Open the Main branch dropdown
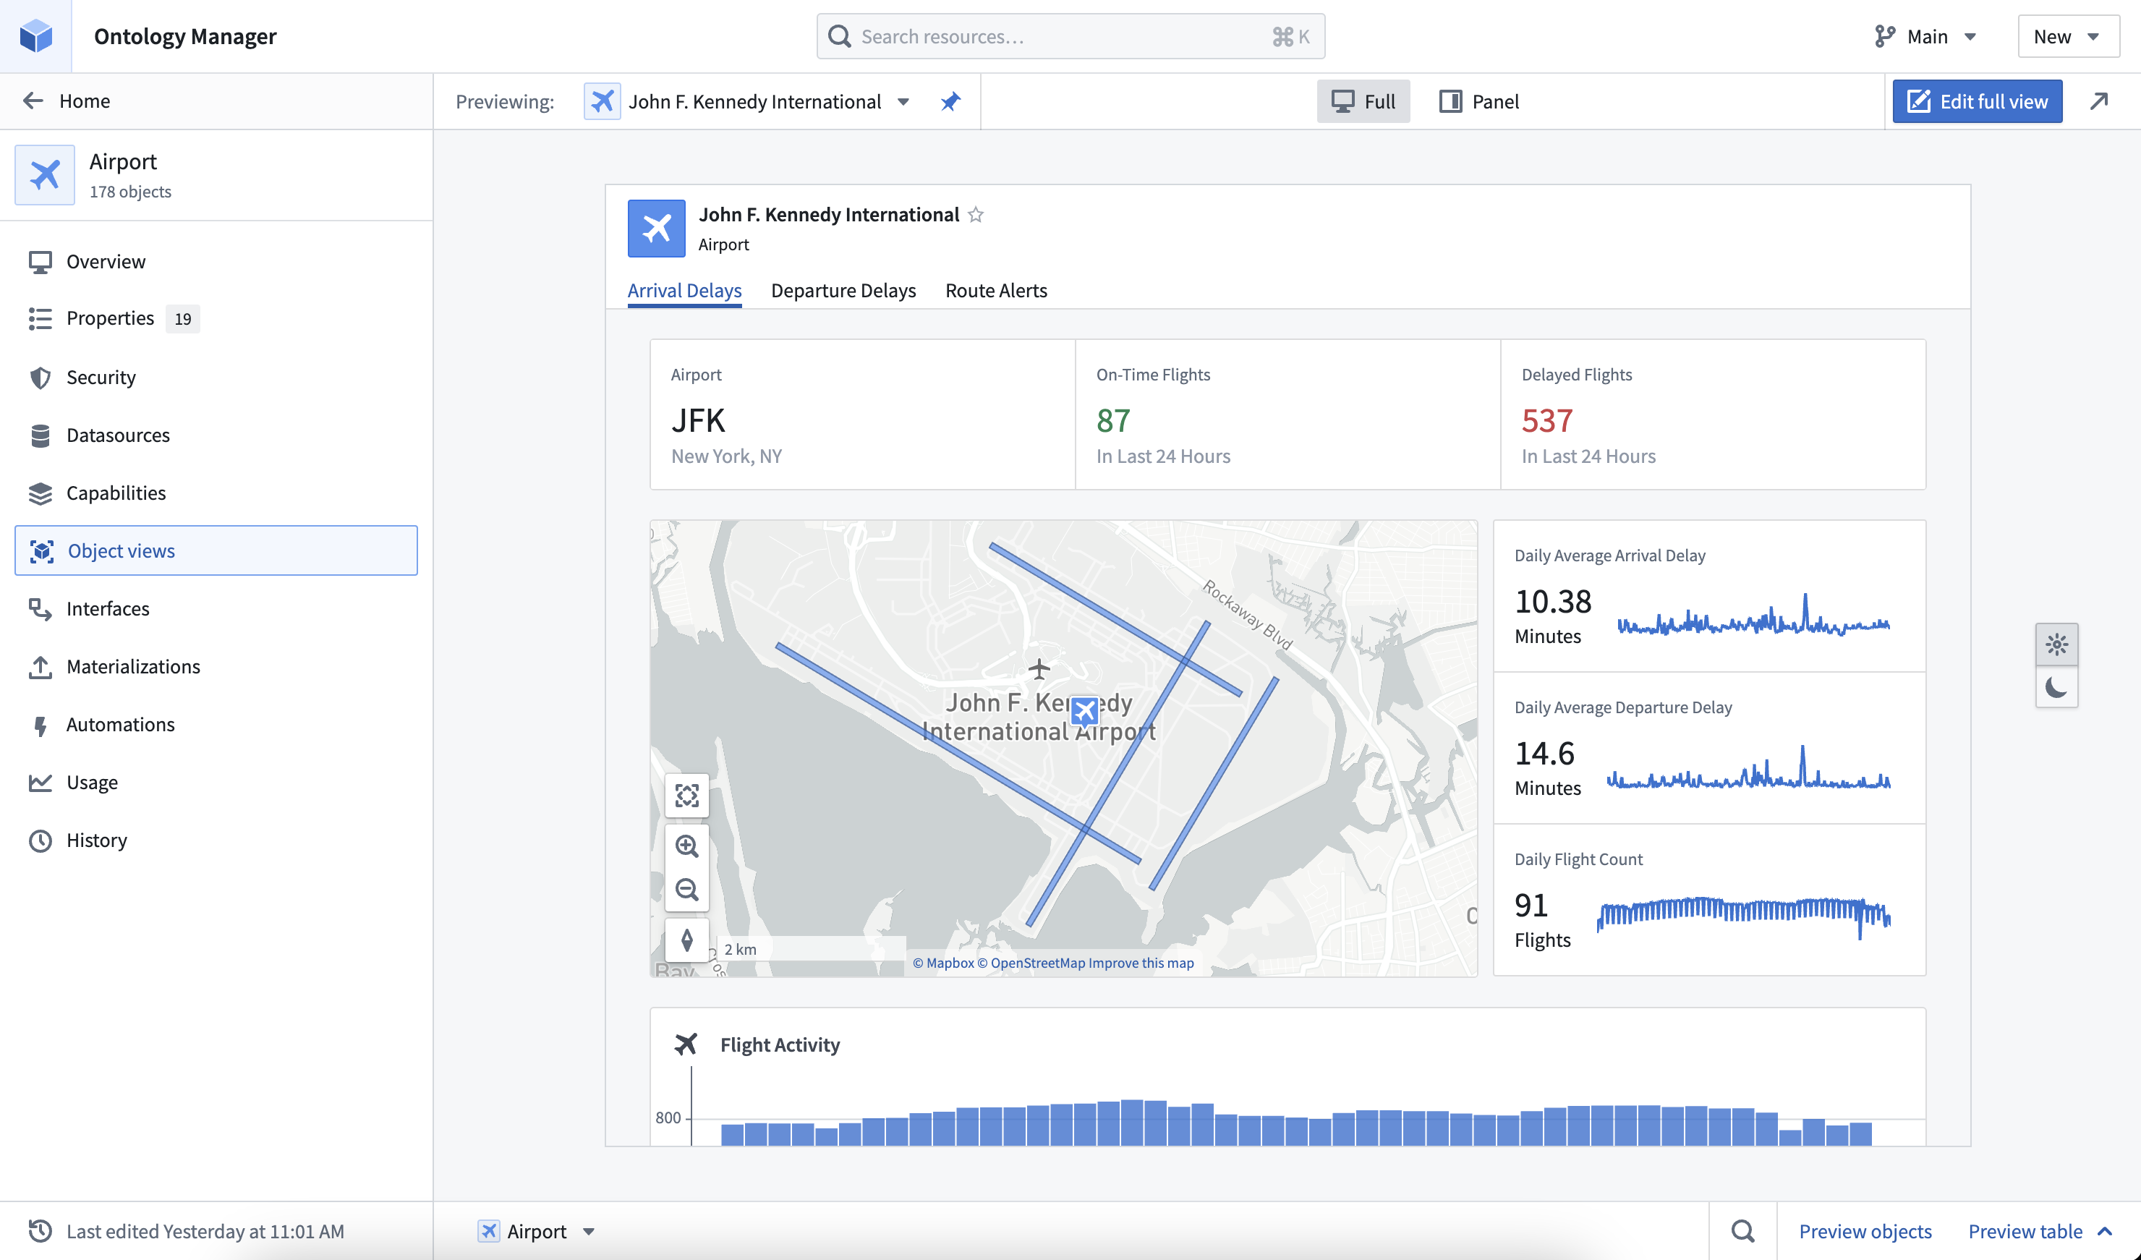 point(1926,37)
